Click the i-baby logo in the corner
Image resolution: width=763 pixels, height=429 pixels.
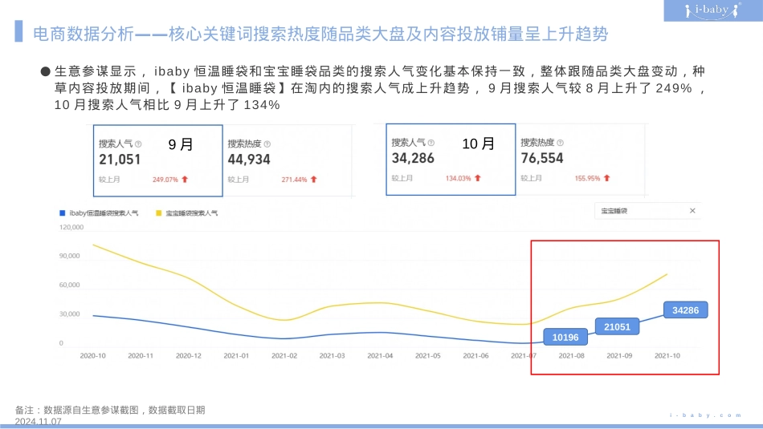click(713, 10)
